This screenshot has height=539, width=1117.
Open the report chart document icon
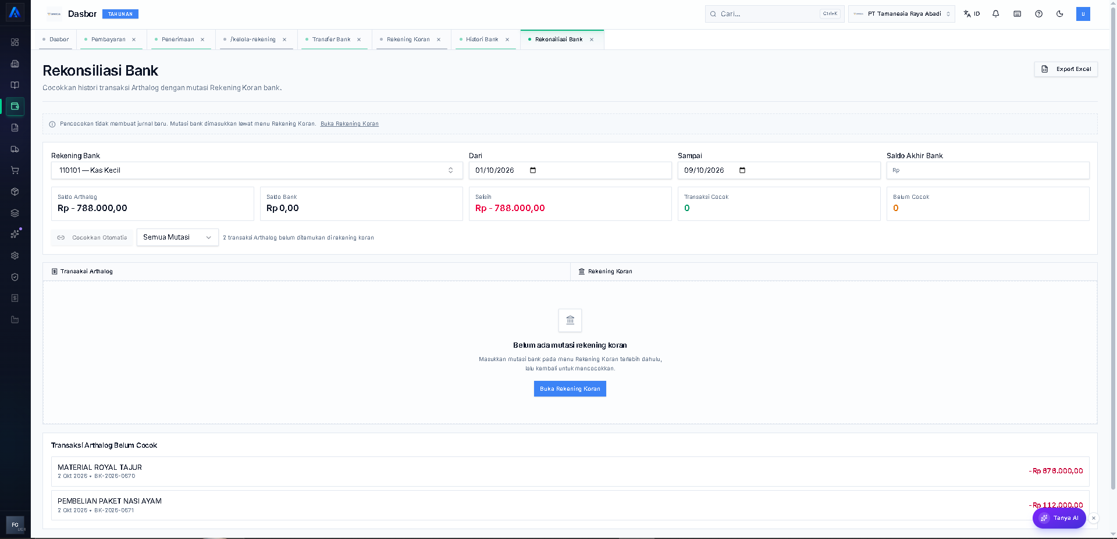point(15,128)
